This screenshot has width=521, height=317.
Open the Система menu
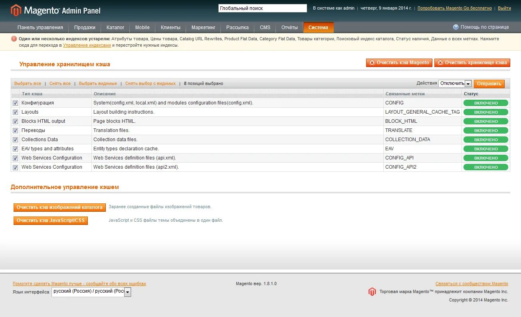(x=318, y=28)
